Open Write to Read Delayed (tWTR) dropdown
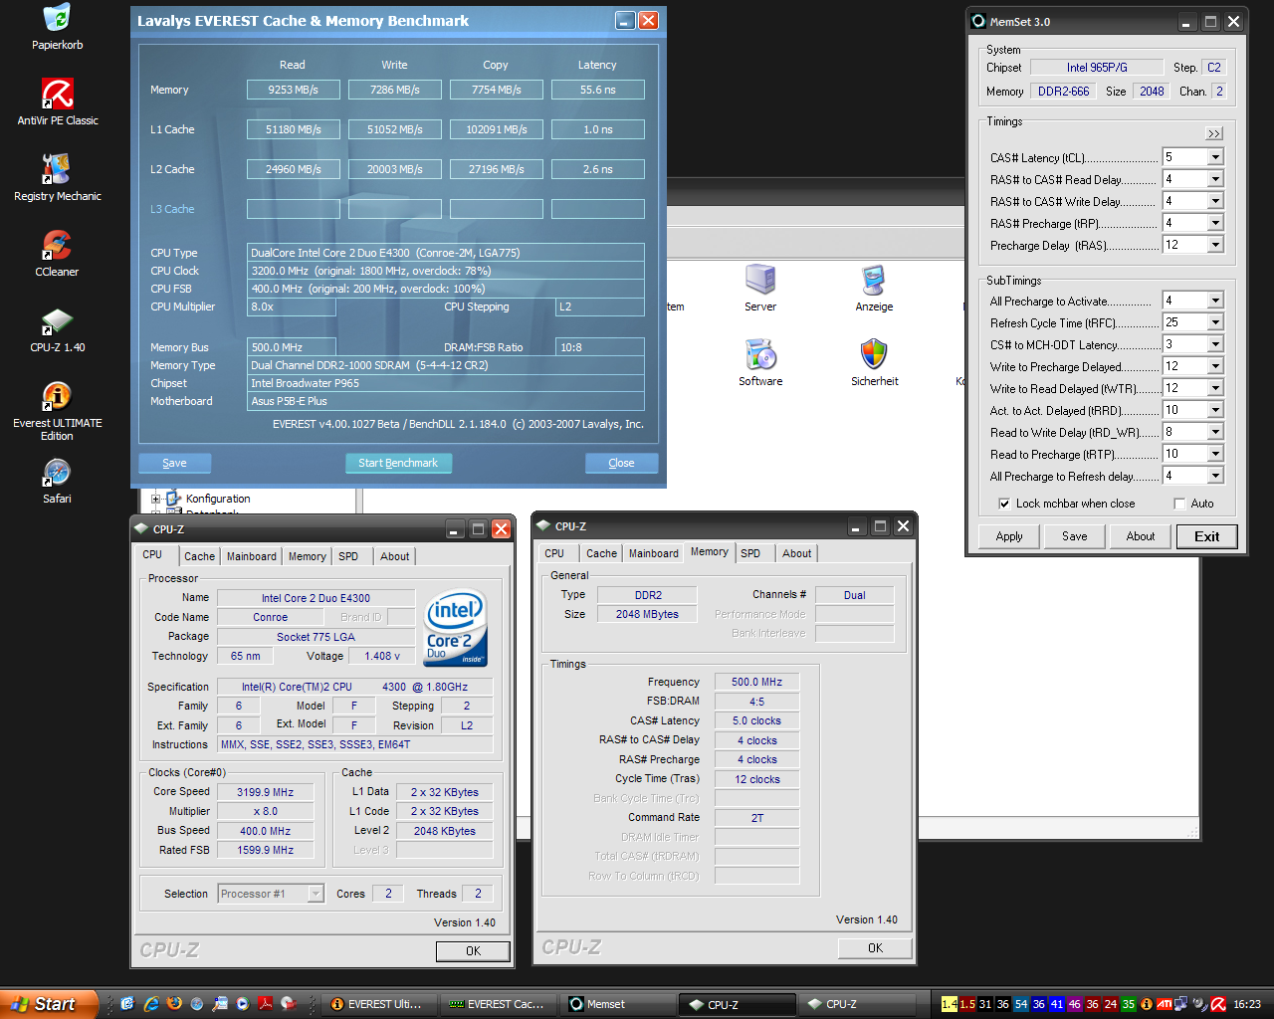The height and width of the screenshot is (1019, 1274). tap(1215, 388)
